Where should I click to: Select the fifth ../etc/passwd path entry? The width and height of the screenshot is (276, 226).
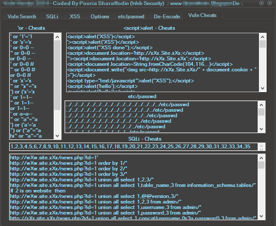coord(115,127)
